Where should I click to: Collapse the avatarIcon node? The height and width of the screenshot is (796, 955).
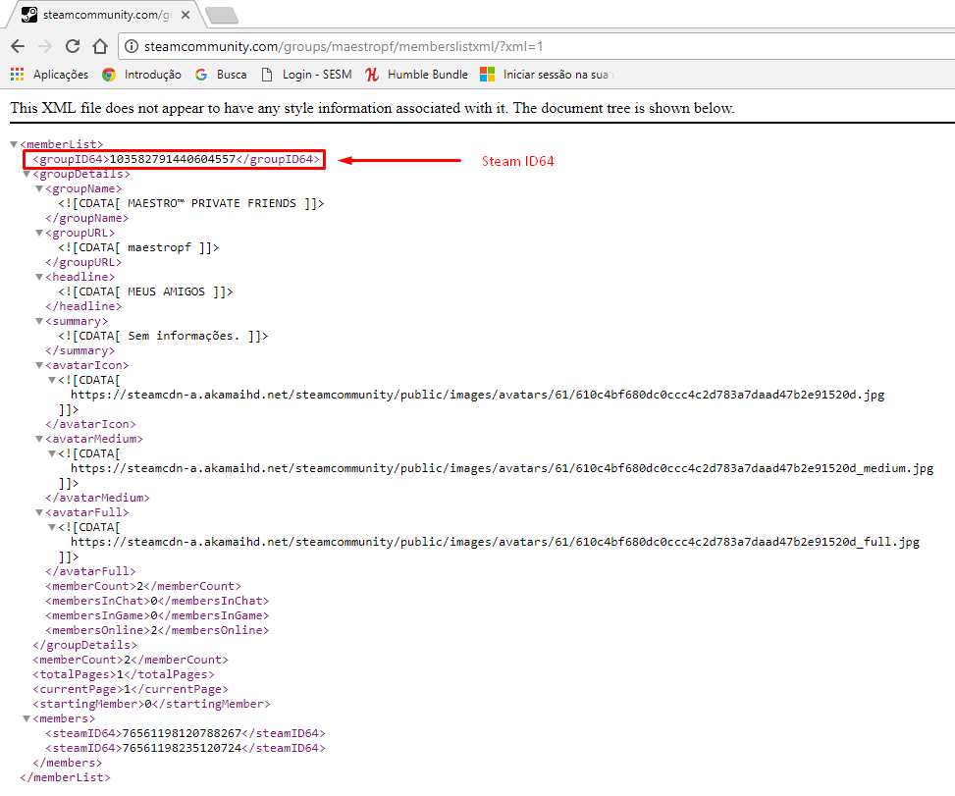39,365
